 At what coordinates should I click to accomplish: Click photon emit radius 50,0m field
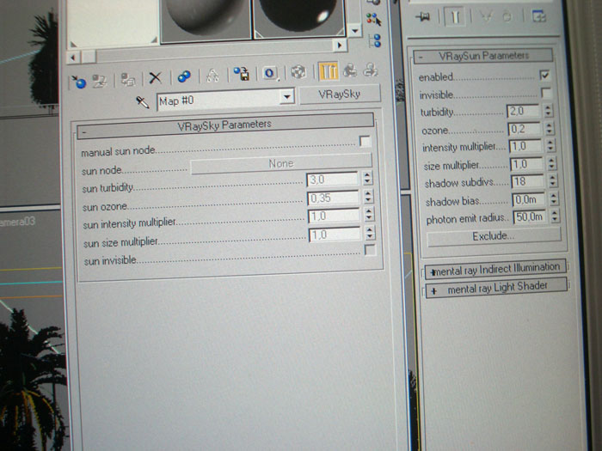(x=530, y=217)
